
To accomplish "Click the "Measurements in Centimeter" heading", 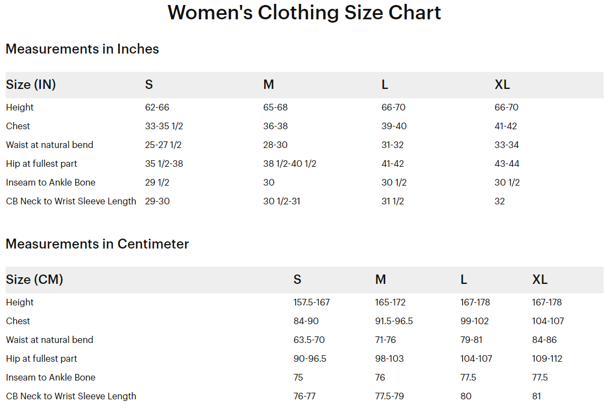I will point(97,244).
